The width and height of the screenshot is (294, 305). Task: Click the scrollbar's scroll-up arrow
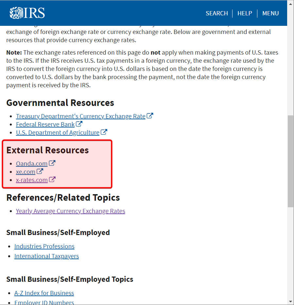point(290,3)
